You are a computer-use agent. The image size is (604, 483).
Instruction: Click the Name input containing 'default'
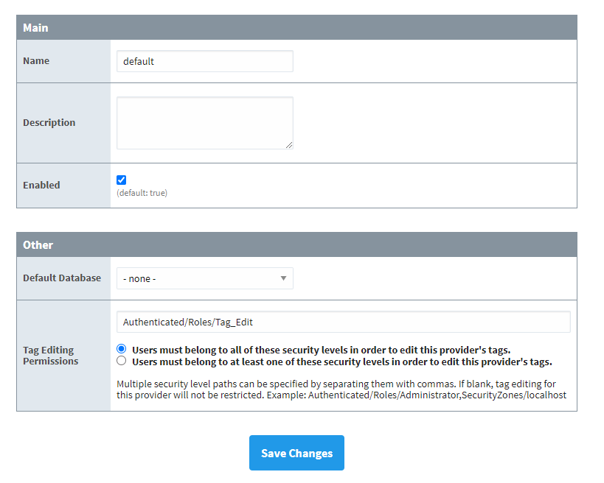coord(204,61)
